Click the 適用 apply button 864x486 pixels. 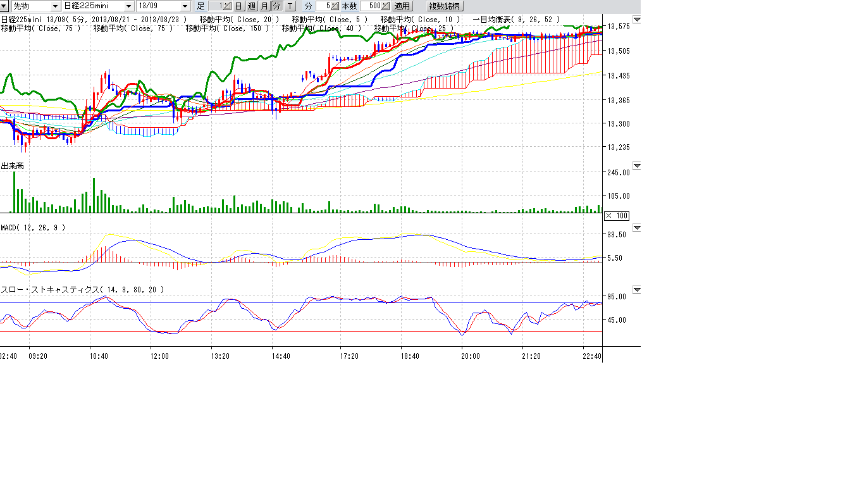click(x=402, y=6)
